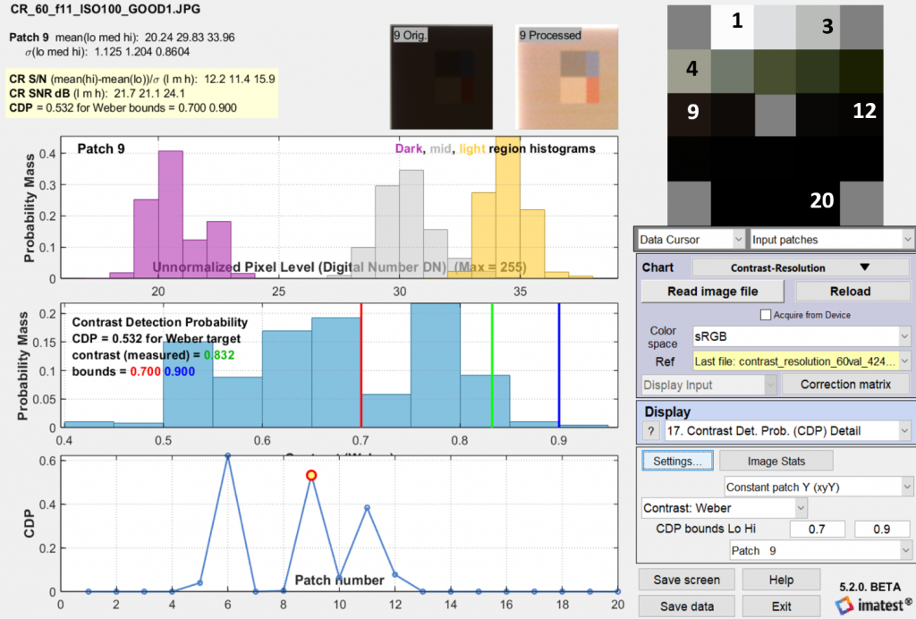Open the Chart type Contrast-Resolution selector
The height and width of the screenshot is (619, 916).
point(800,267)
